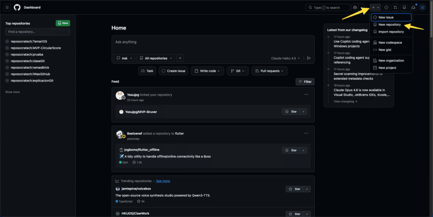Expand the Copilot options arrow
The height and width of the screenshot is (217, 433).
pyautogui.click(x=362, y=8)
